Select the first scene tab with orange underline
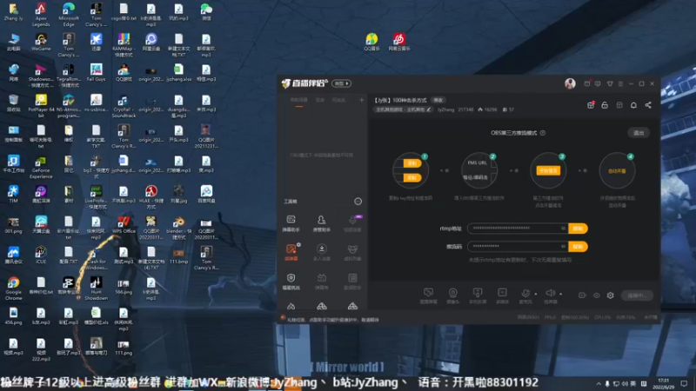The image size is (696, 391). coord(298,101)
